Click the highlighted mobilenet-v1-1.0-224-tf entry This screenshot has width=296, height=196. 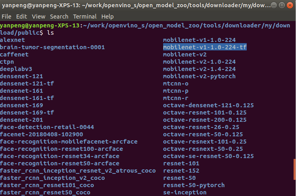[205, 47]
